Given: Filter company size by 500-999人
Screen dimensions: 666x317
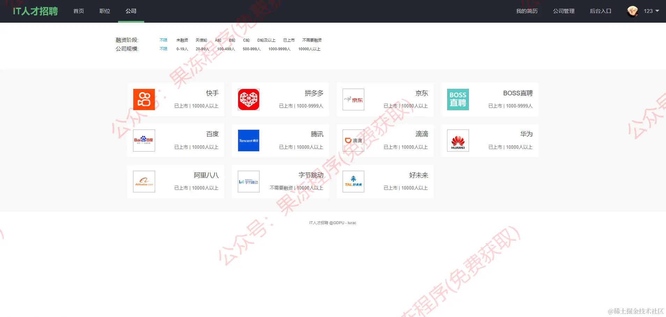Looking at the screenshot, I should tap(252, 49).
